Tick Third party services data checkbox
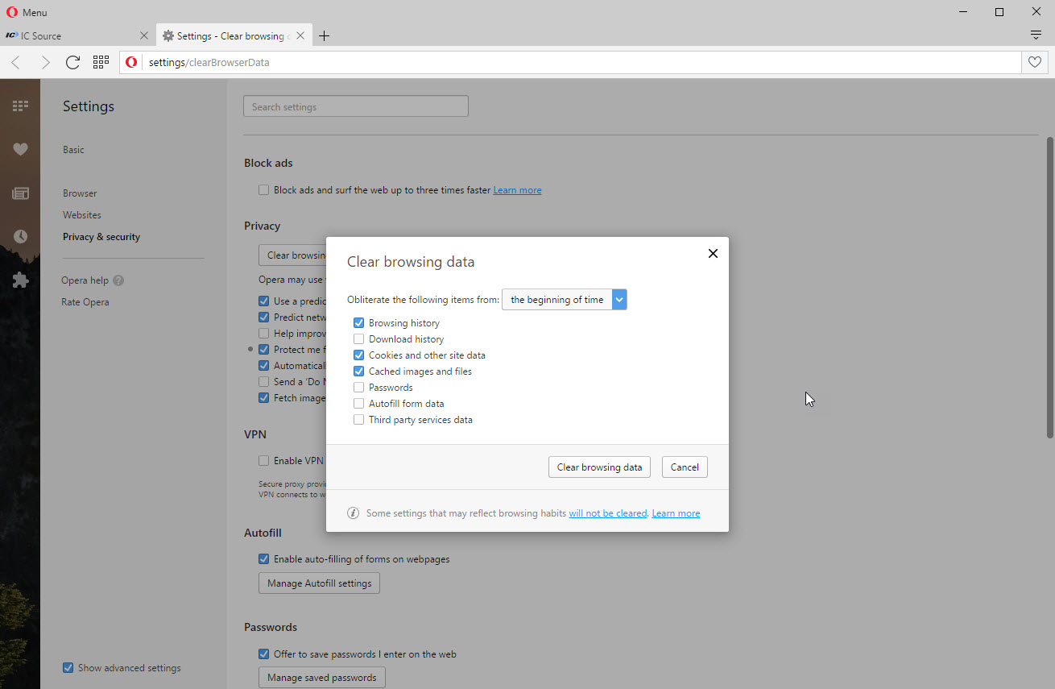 pyautogui.click(x=359, y=420)
